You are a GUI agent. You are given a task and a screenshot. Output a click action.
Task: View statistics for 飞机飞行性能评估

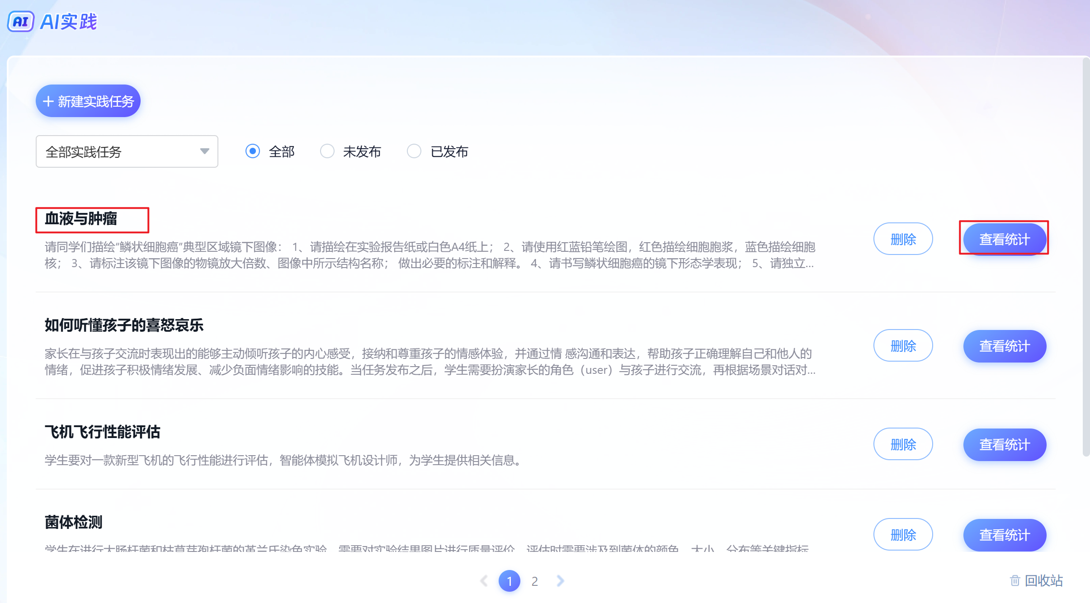click(x=1004, y=444)
